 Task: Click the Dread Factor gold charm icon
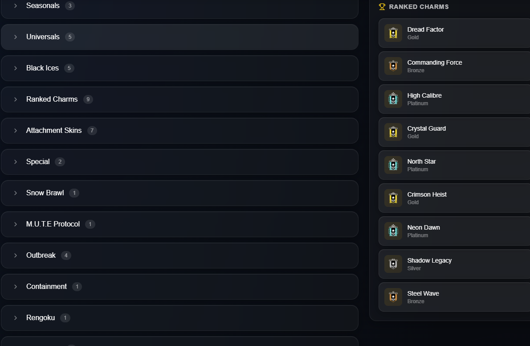click(393, 33)
